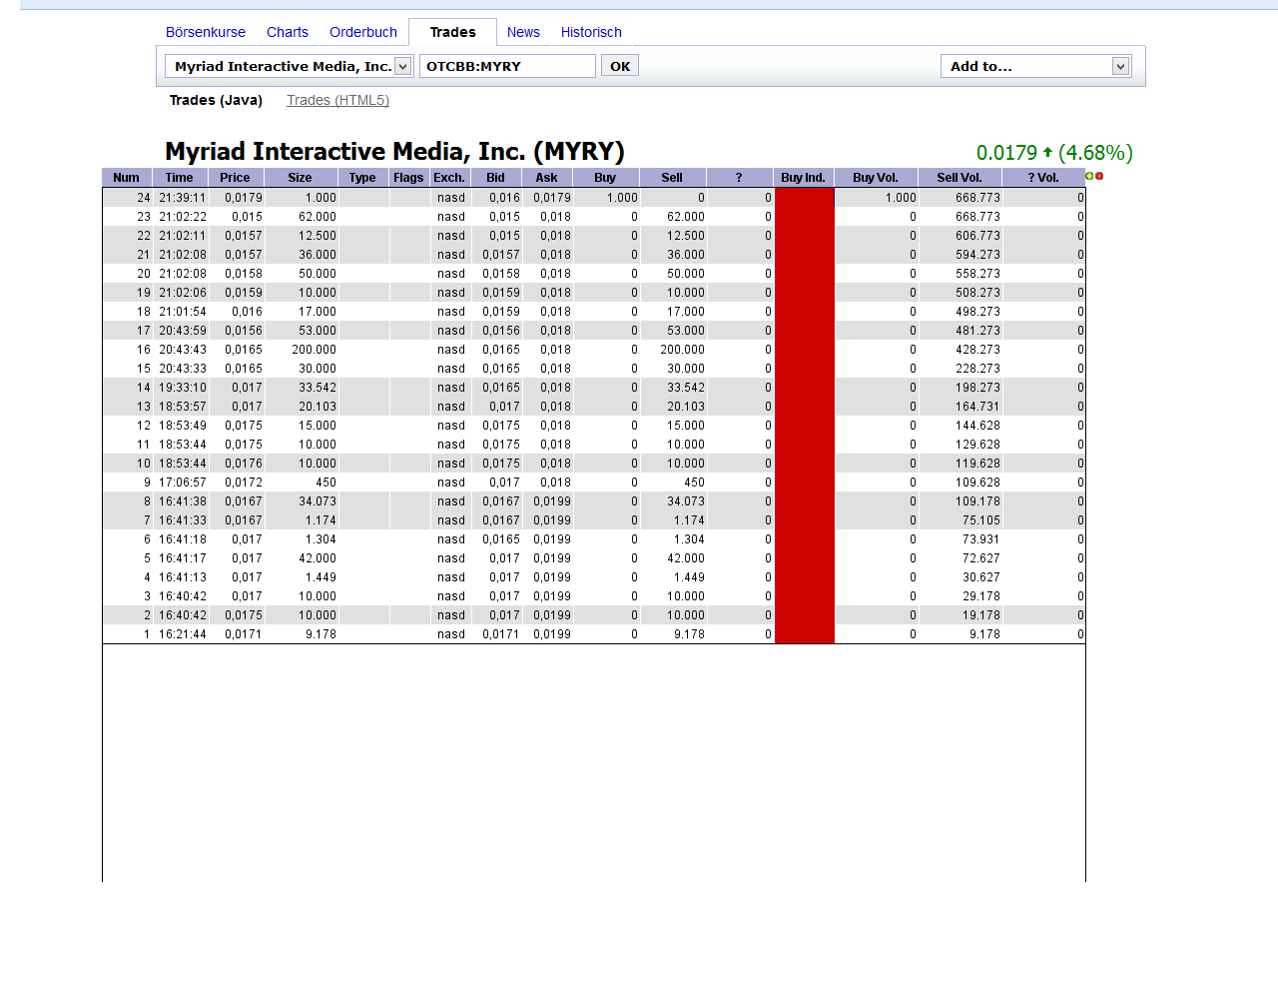Image resolution: width=1278 pixels, height=983 pixels.
Task: Open the Charts tab
Action: click(288, 32)
